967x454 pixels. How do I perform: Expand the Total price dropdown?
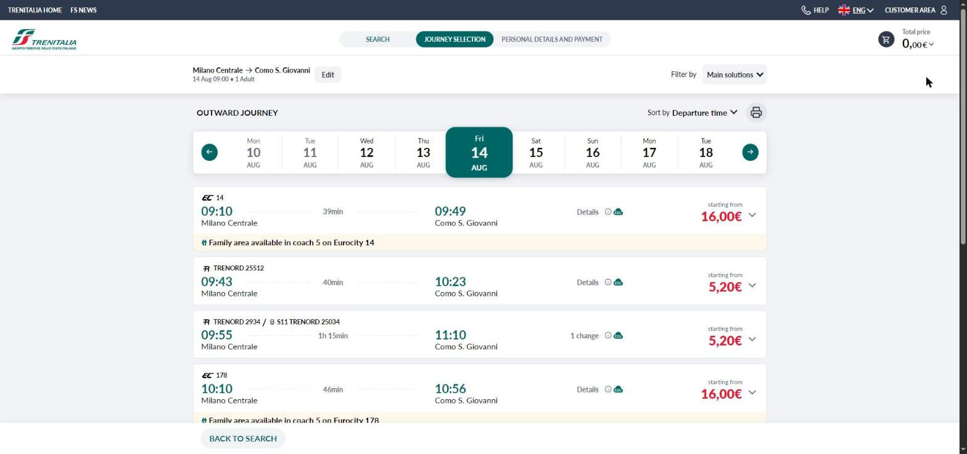pyautogui.click(x=918, y=44)
